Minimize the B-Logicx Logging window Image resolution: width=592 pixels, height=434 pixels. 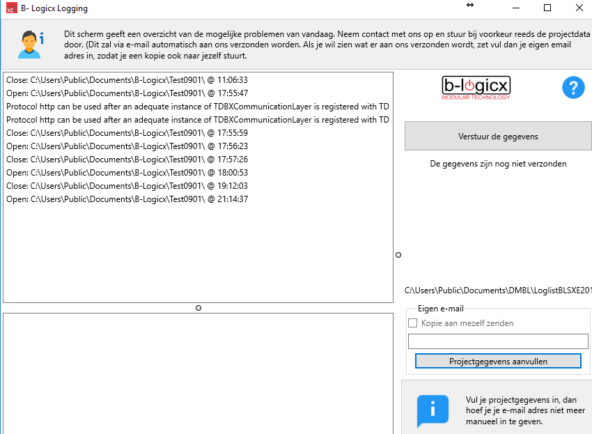(516, 8)
